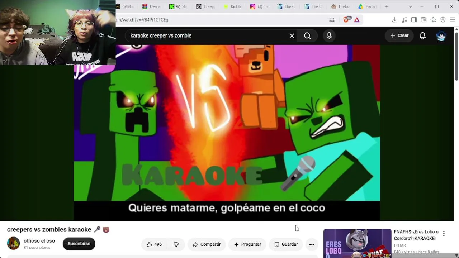Start voice search with the microphone icon
Viewport: 459px width, 258px height.
(x=329, y=36)
